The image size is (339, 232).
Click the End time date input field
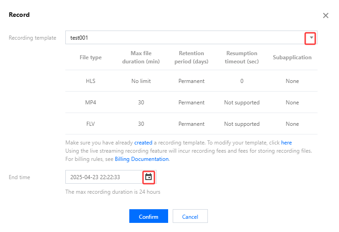tap(104, 177)
